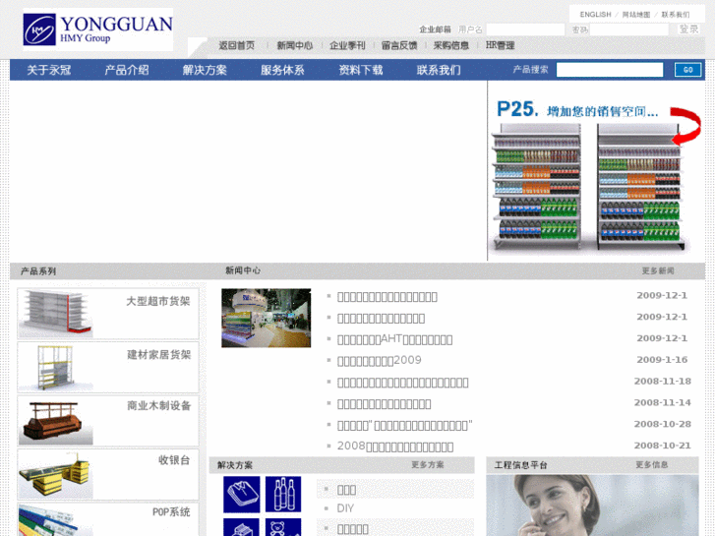This screenshot has height=536, width=715.
Task: Open 留言反馈 feedback menu item
Action: pos(399,45)
